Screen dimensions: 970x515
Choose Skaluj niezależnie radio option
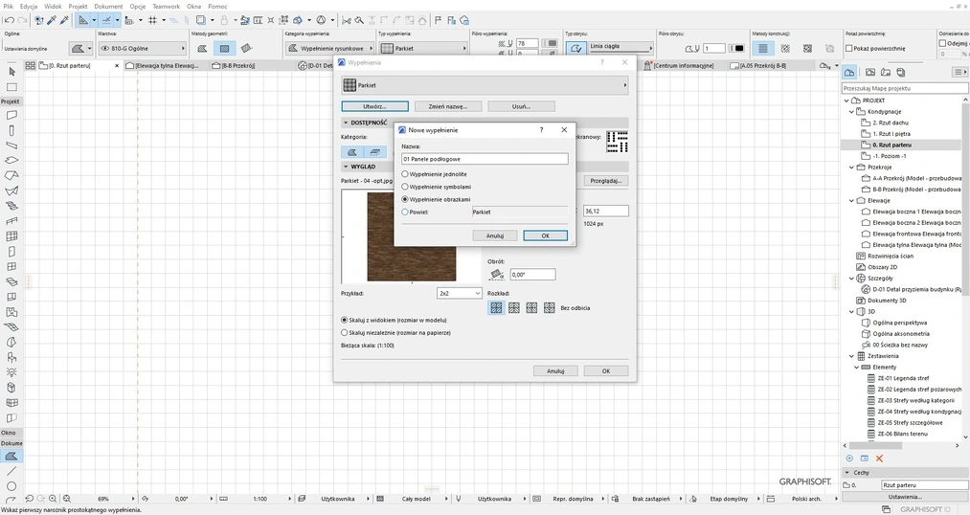pos(345,332)
